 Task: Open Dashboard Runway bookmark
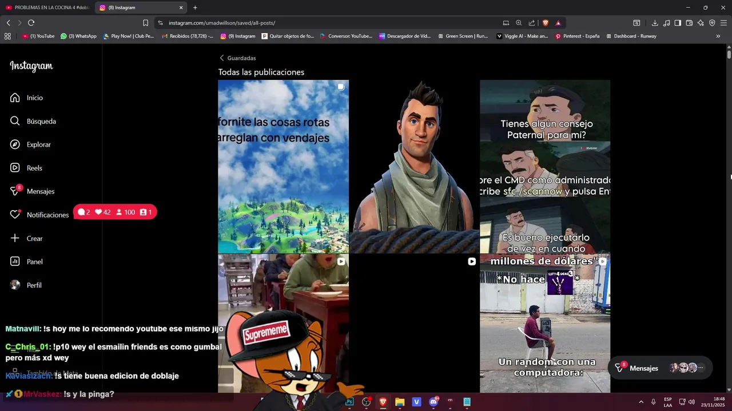coord(631,36)
